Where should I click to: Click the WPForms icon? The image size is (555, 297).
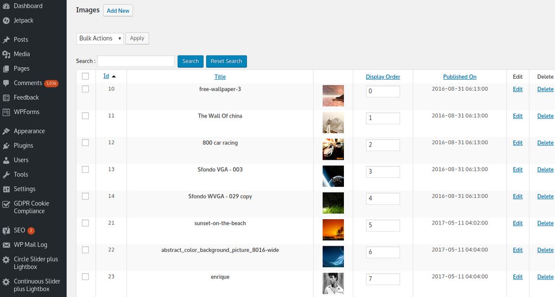click(6, 112)
